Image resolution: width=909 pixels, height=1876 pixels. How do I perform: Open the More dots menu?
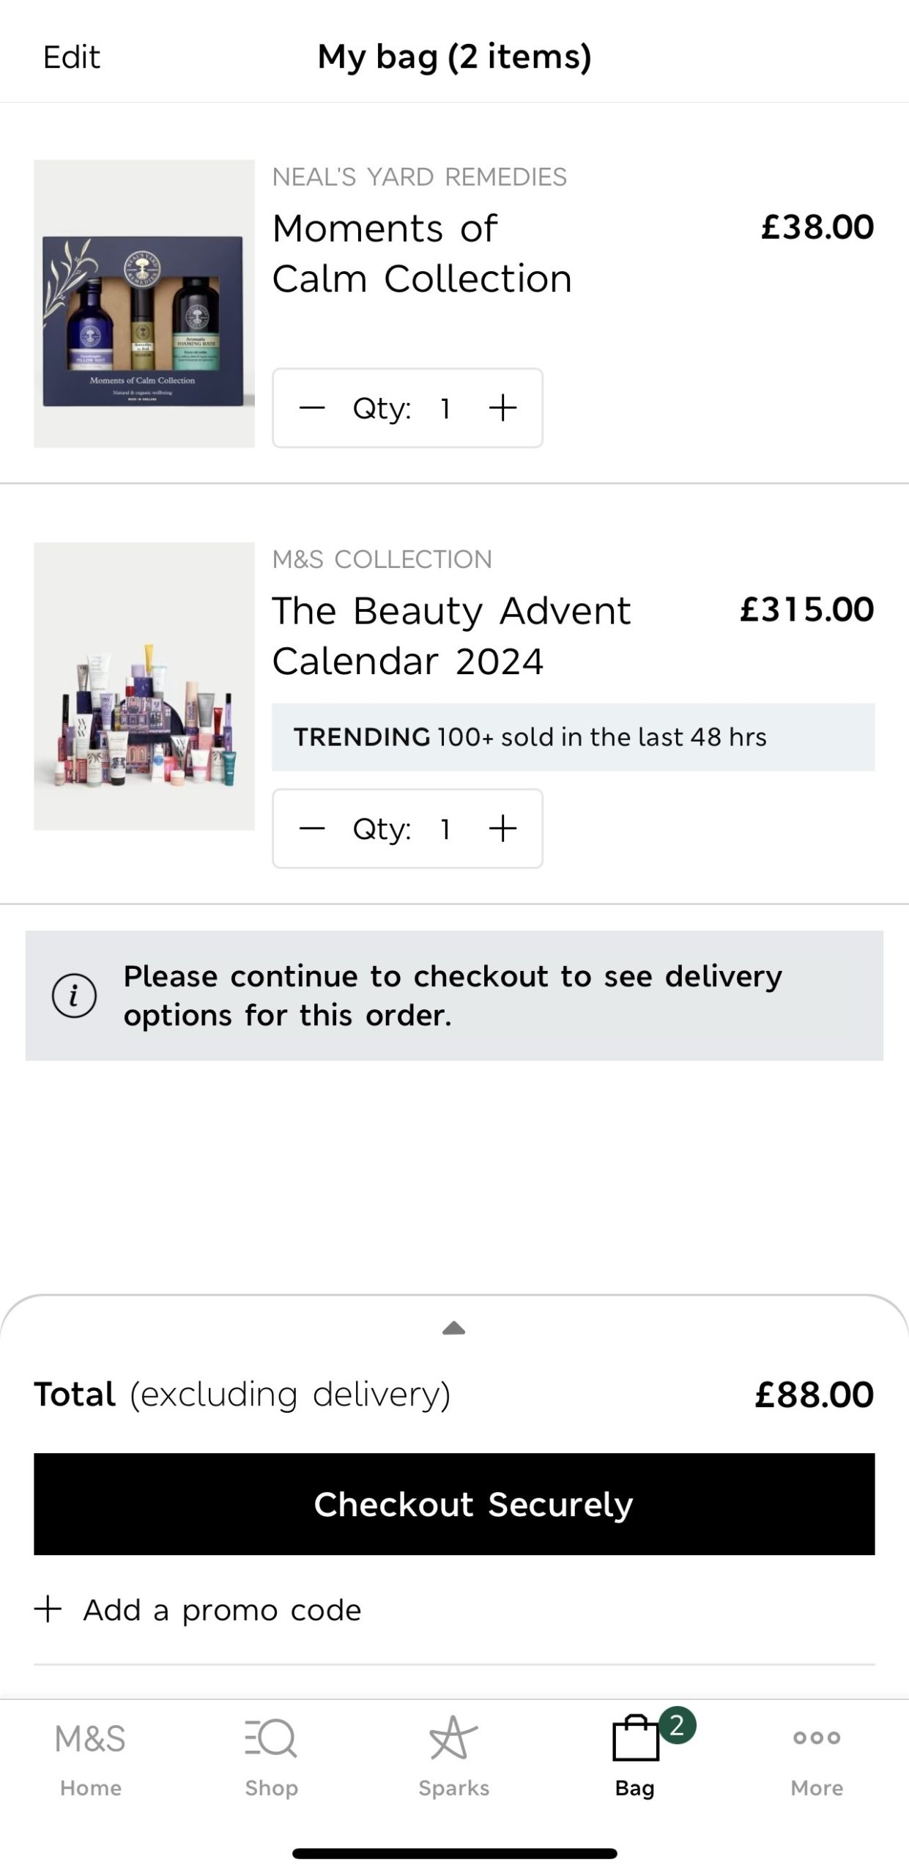pos(817,1756)
